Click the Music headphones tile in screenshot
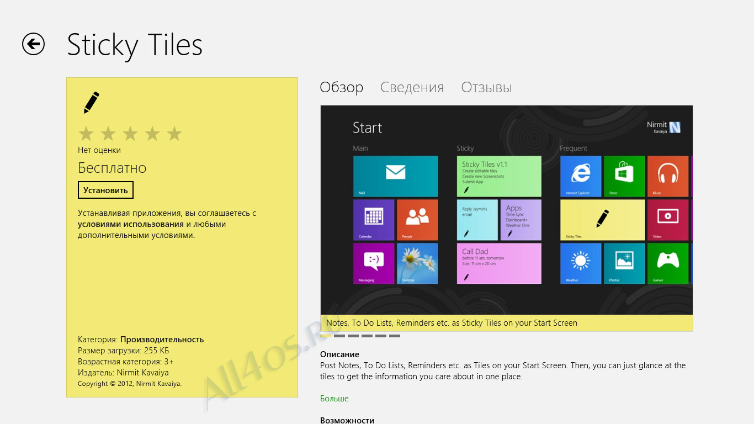Screen dimensions: 754x424 click(668, 176)
